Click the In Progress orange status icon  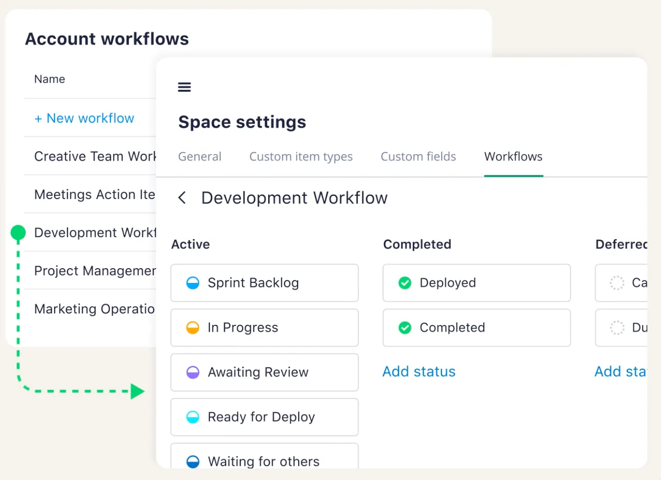(x=192, y=328)
